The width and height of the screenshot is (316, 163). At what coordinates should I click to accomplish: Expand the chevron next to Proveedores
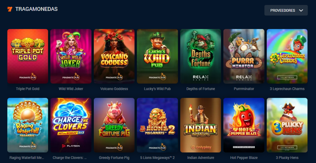pyautogui.click(x=301, y=10)
